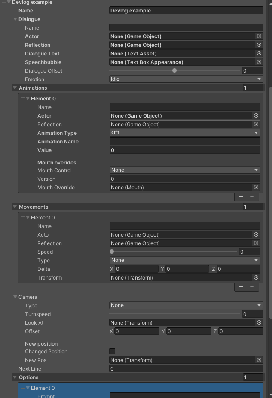This screenshot has width=272, height=398.
Task: Select the 'New position' header label
Action: click(41, 343)
